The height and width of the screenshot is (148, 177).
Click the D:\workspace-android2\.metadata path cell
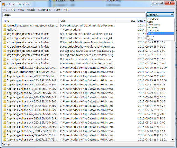coord(87,25)
